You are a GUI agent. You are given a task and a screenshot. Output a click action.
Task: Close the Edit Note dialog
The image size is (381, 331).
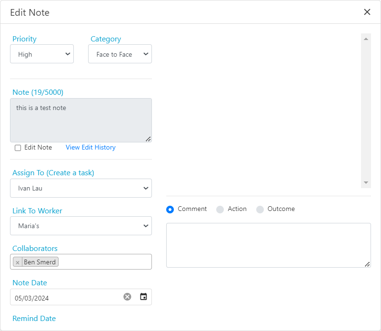tap(367, 12)
